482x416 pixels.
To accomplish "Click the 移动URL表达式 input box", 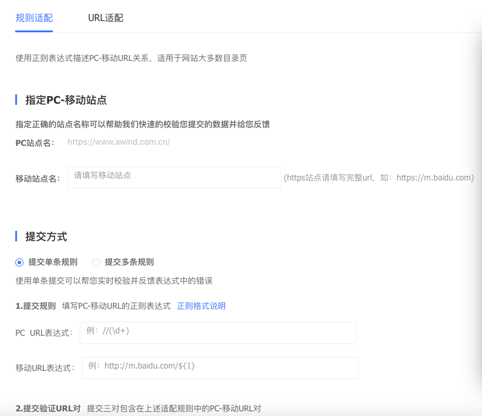I will (x=220, y=368).
